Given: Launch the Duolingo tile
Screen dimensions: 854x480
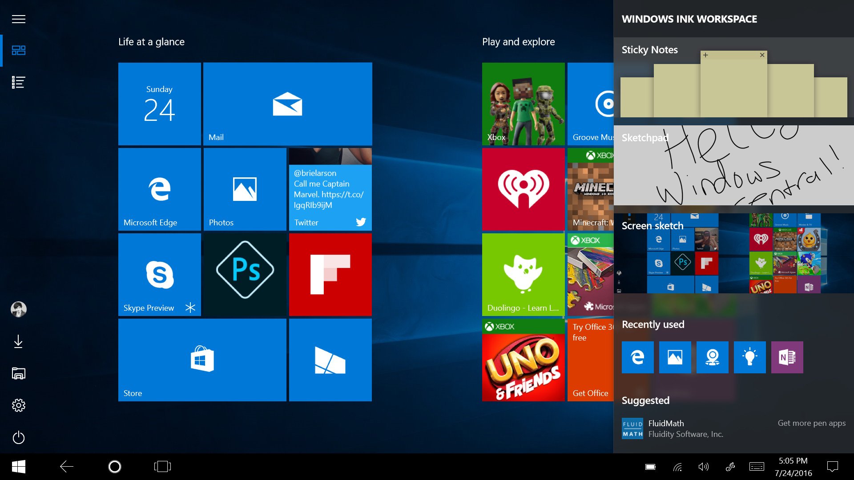Looking at the screenshot, I should [x=524, y=275].
